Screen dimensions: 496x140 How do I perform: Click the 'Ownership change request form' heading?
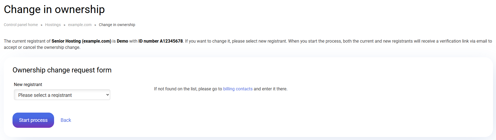[x=62, y=70]
